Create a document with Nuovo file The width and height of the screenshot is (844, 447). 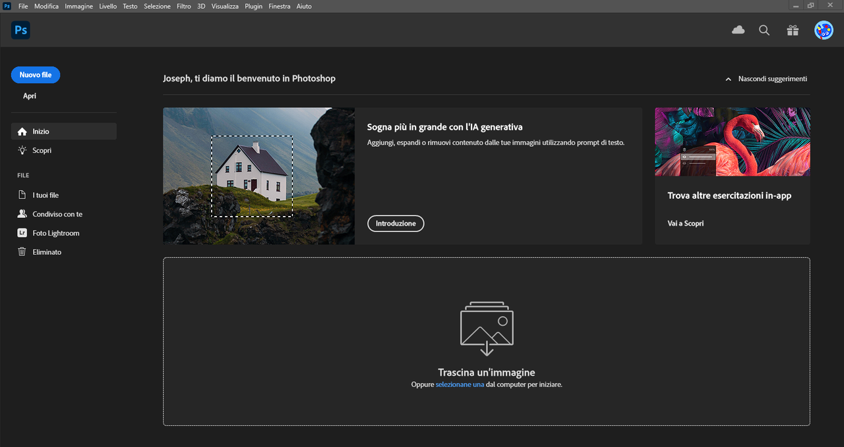click(36, 75)
